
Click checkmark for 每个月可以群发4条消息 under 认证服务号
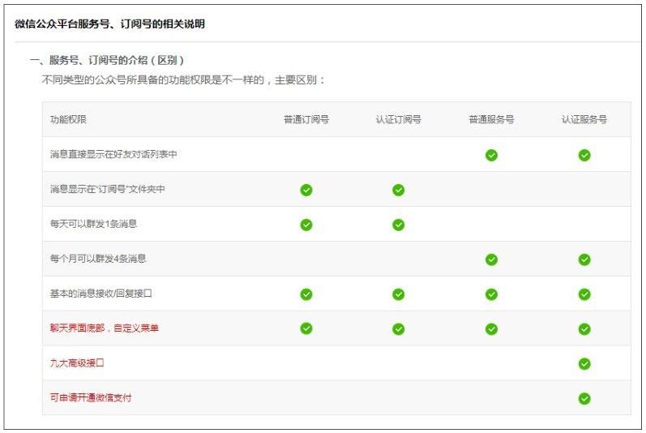click(x=584, y=259)
